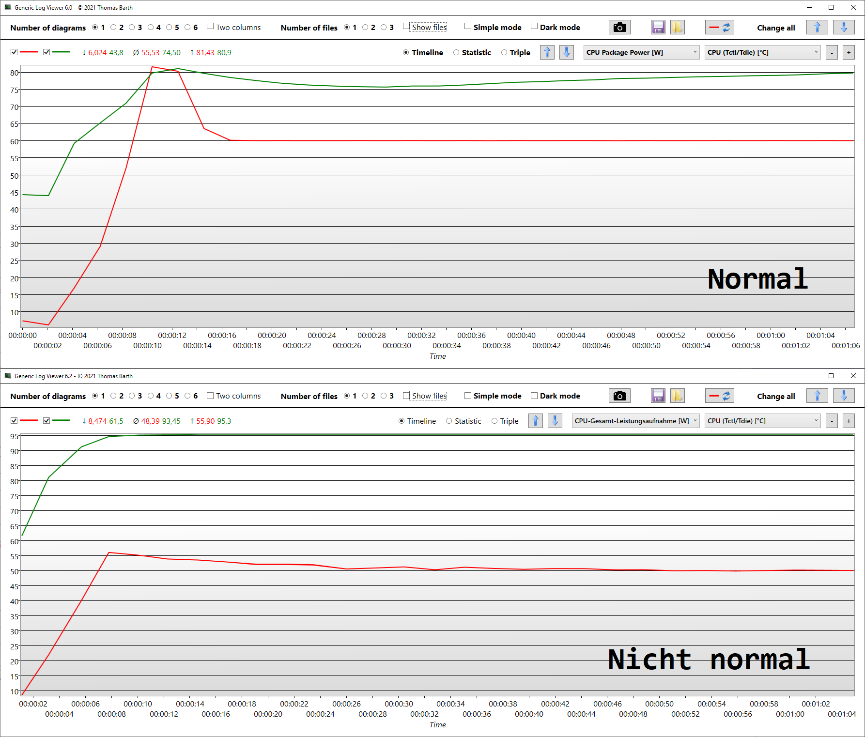Viewport: 865px width, 737px height.
Task: Click Change all down arrow in the bottom window
Action: click(844, 396)
